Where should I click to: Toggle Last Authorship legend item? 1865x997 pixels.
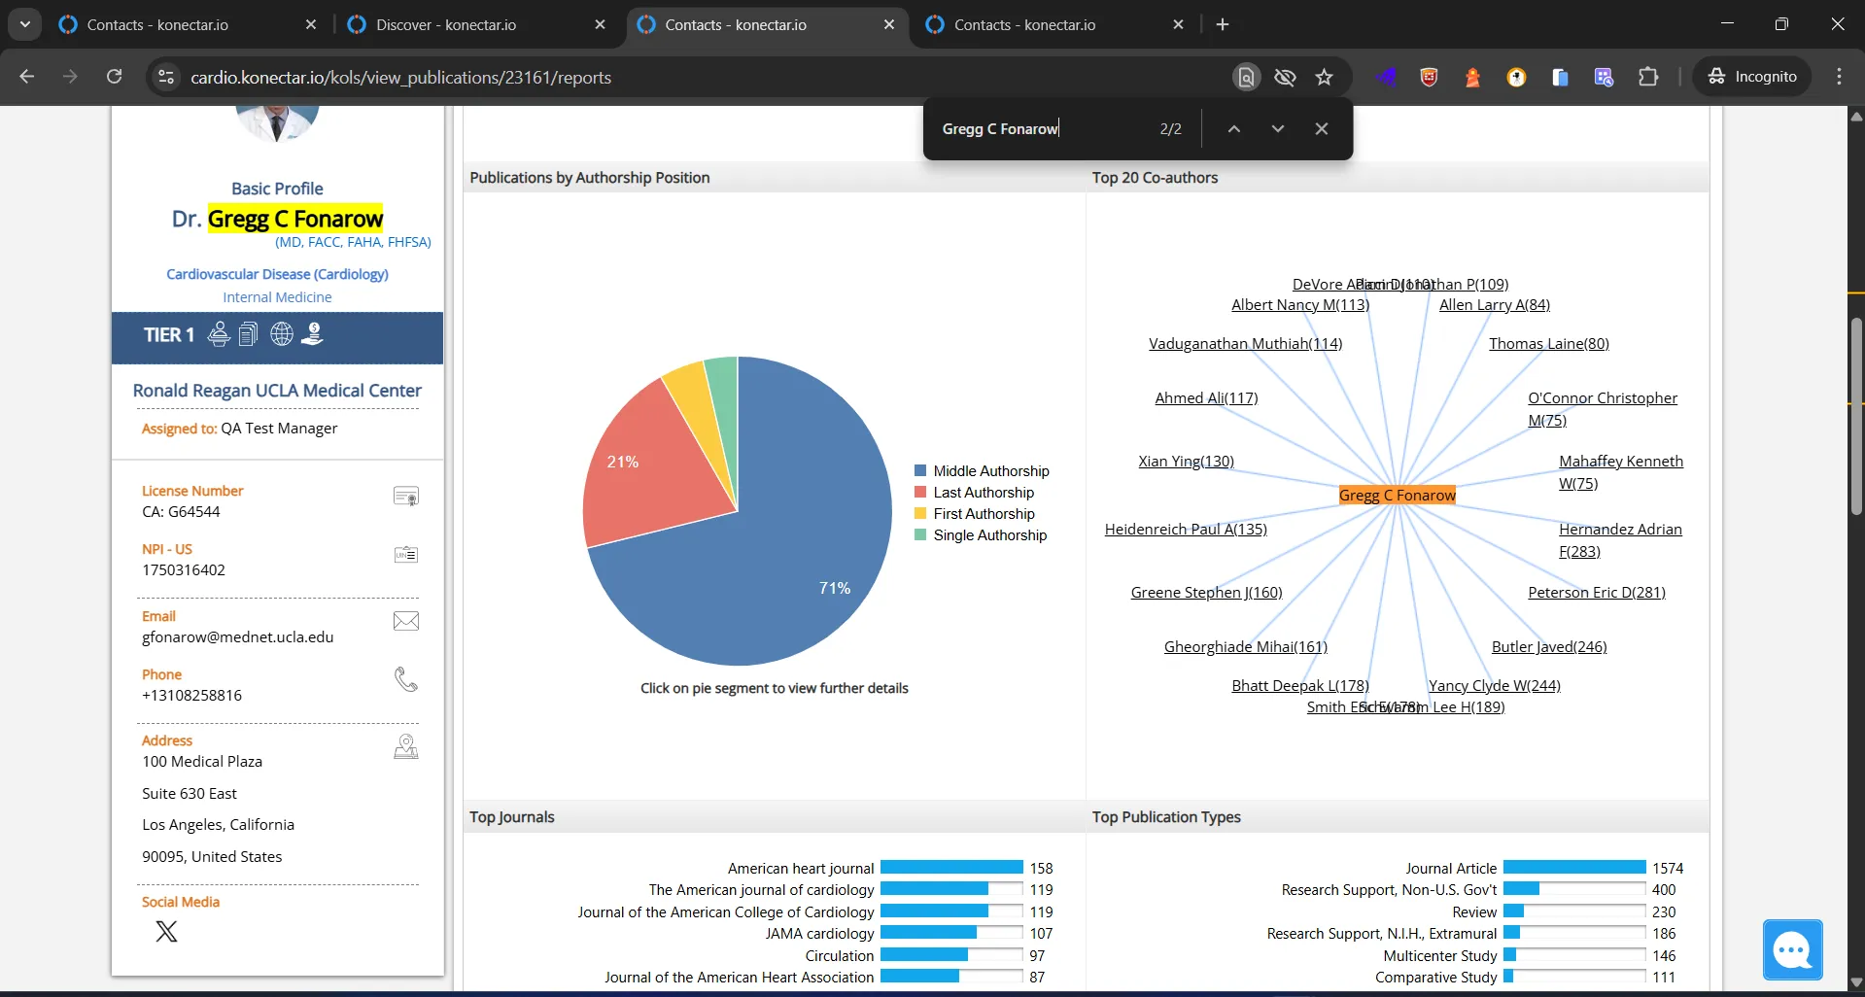pyautogui.click(x=974, y=493)
